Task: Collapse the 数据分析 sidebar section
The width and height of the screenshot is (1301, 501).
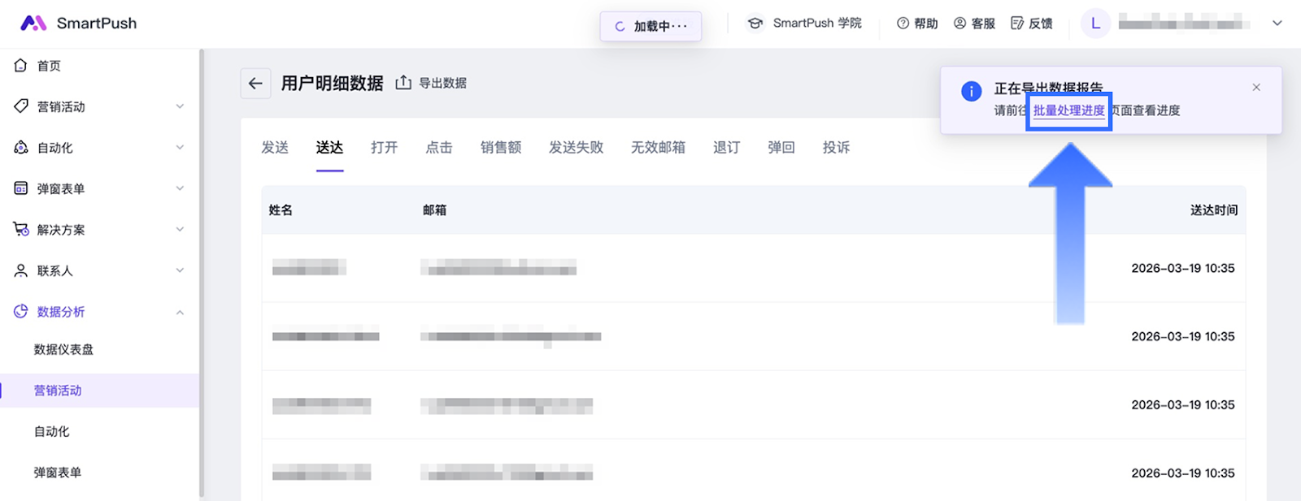Action: [x=180, y=312]
